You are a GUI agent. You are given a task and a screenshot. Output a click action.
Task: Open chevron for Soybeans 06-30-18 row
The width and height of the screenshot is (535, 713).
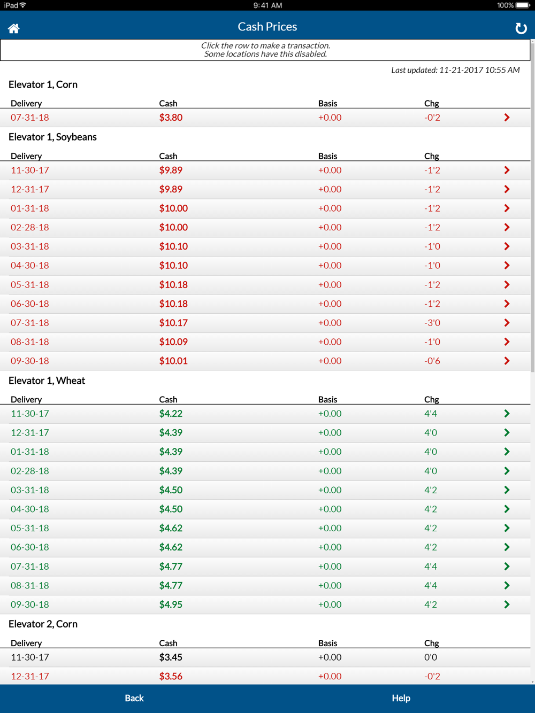pos(507,304)
